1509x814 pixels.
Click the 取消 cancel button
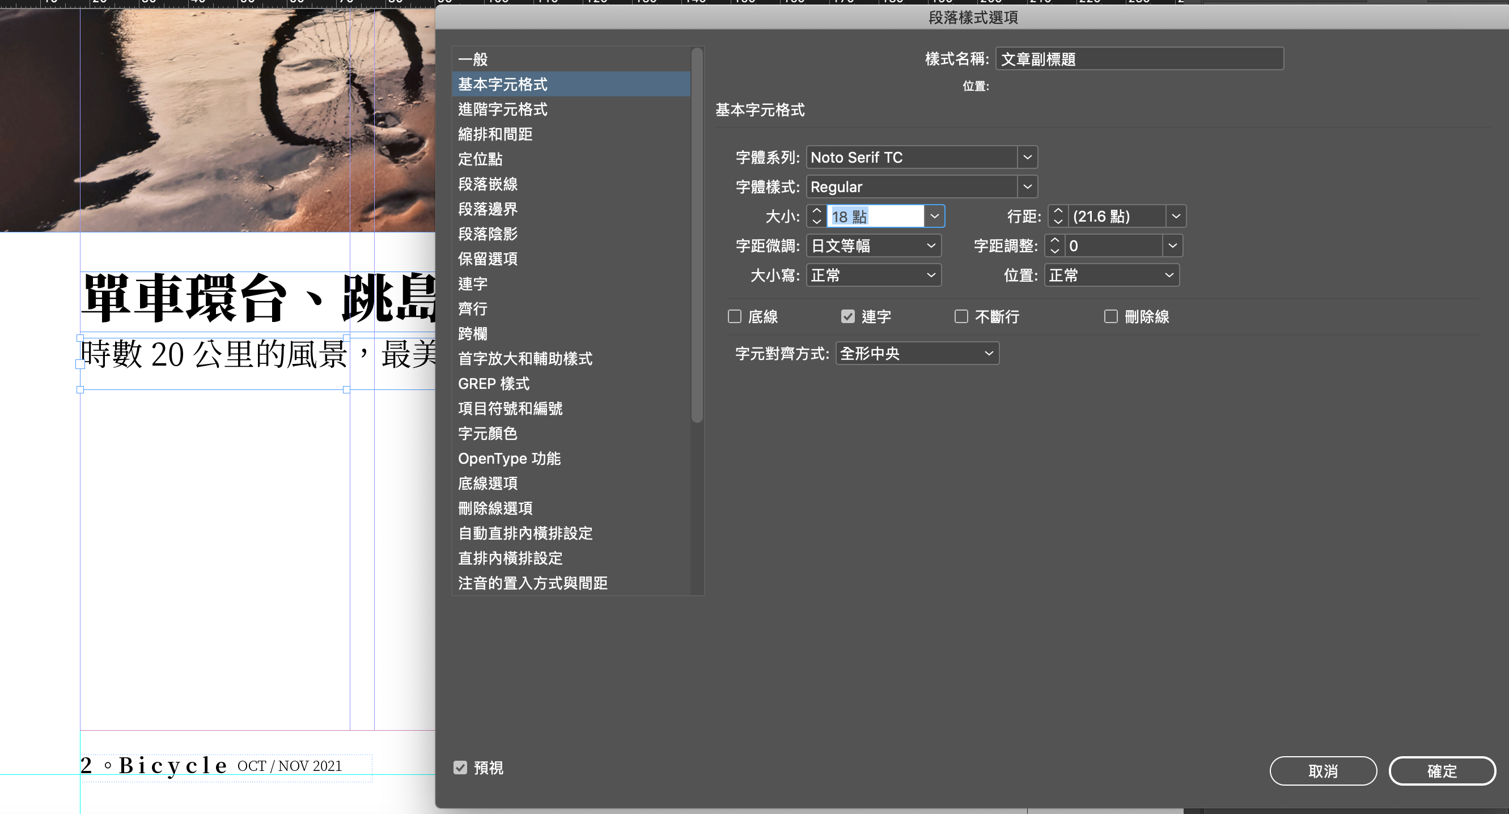tap(1323, 771)
